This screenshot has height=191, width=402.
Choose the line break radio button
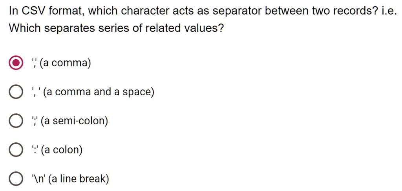tap(16, 179)
